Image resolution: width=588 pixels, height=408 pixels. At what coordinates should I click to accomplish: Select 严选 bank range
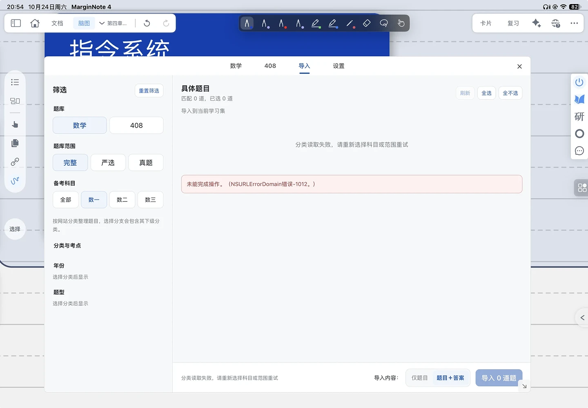108,162
